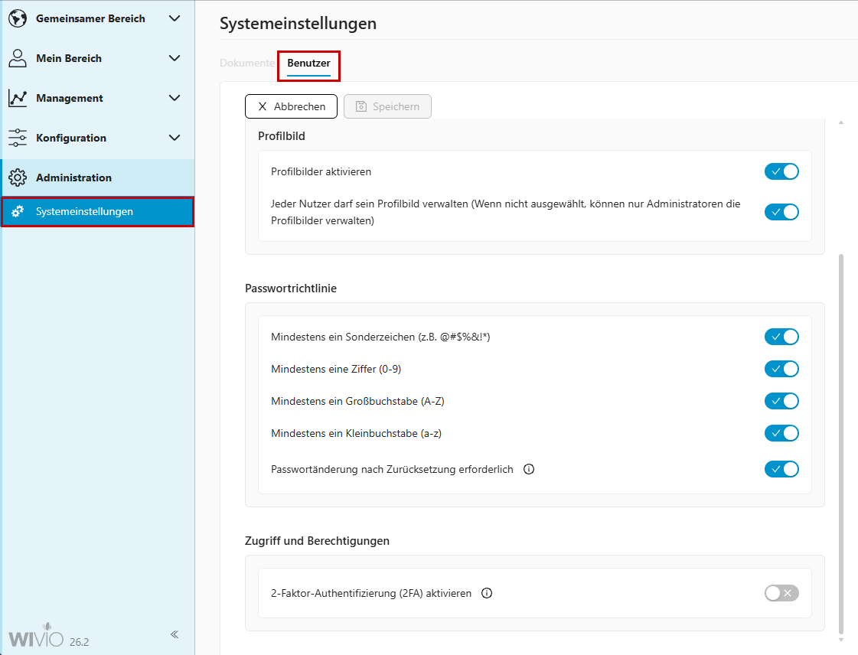The image size is (858, 655).
Task: Click the chart icon for Management
Action: click(18, 98)
